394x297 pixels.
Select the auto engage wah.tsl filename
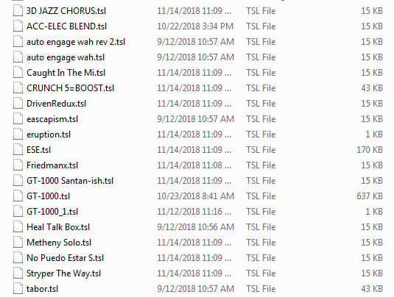66,57
